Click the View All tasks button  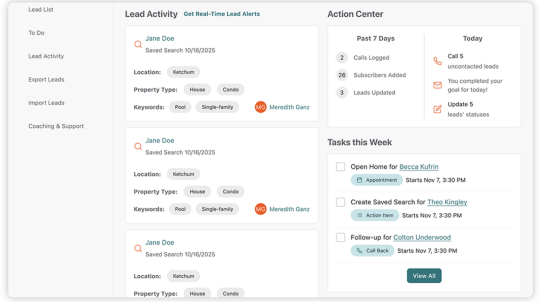424,276
